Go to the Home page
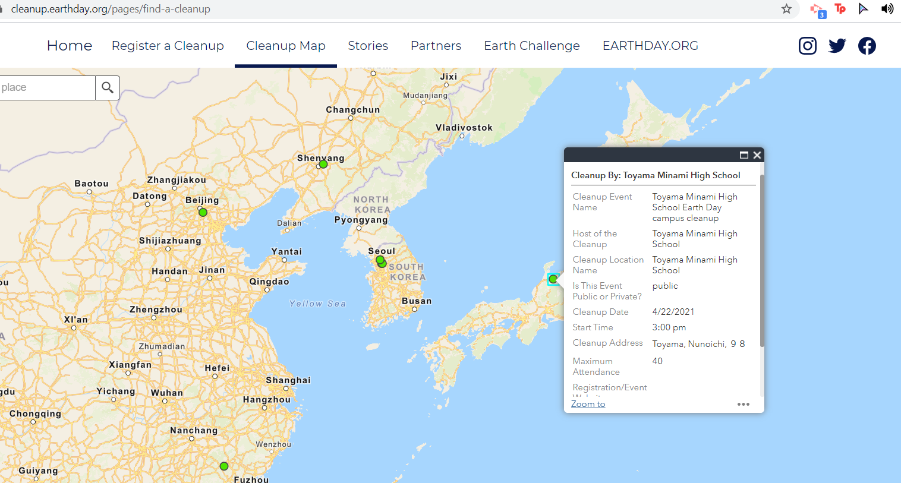Screen dimensions: 901x483 [x=70, y=46]
